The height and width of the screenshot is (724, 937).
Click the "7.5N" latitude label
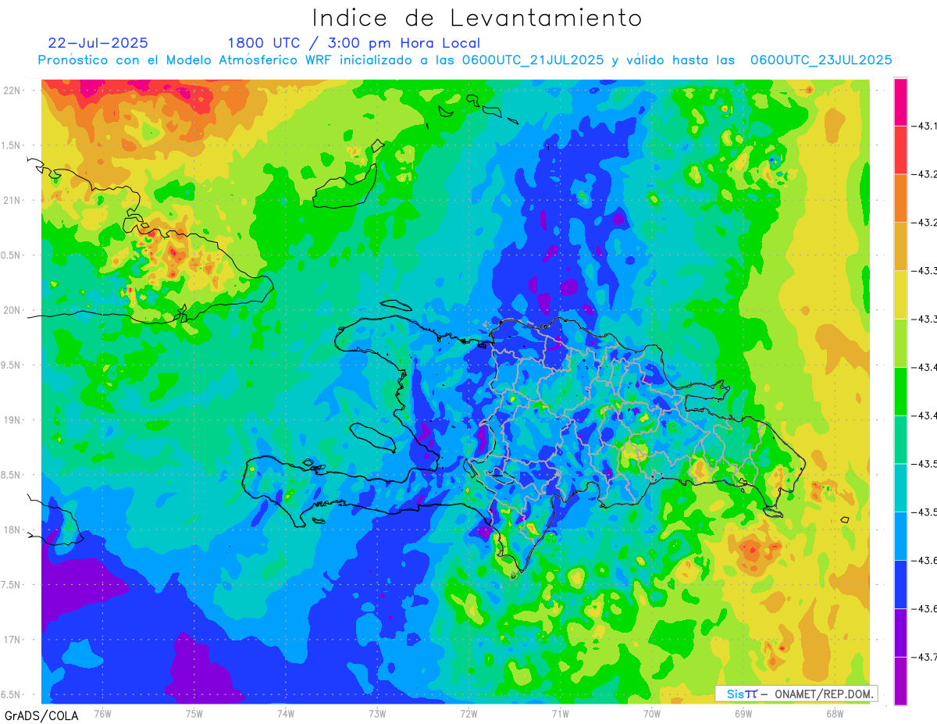10,585
